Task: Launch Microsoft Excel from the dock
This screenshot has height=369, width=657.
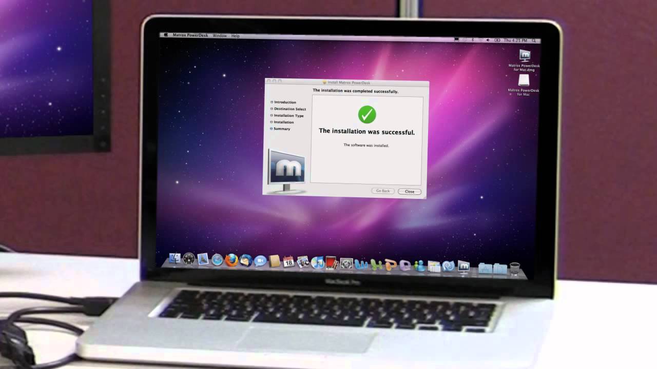Action: tap(376, 265)
